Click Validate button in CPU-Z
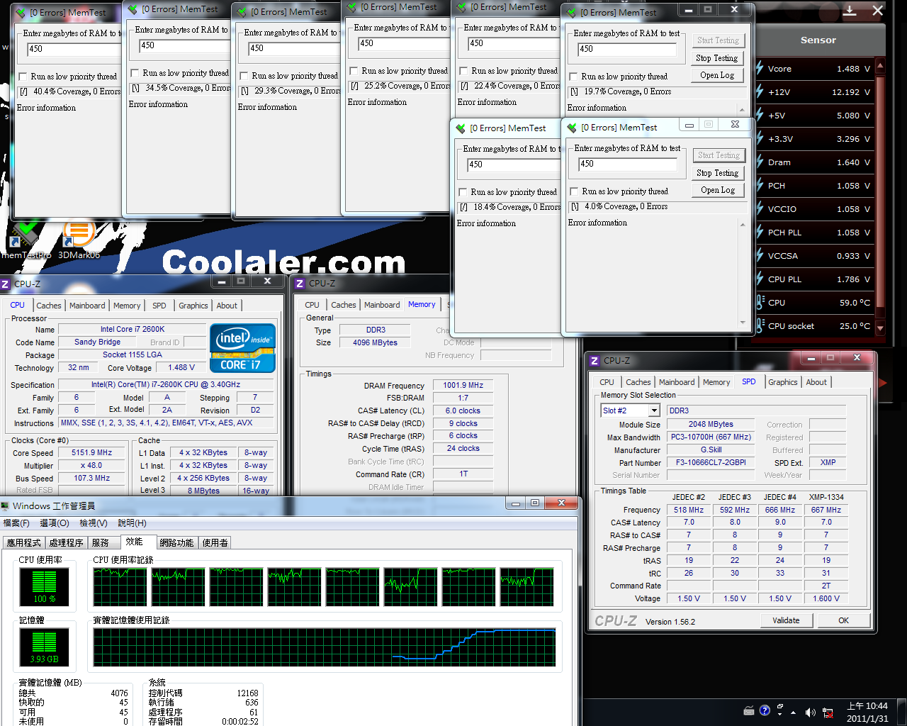The width and height of the screenshot is (907, 726). 786,620
